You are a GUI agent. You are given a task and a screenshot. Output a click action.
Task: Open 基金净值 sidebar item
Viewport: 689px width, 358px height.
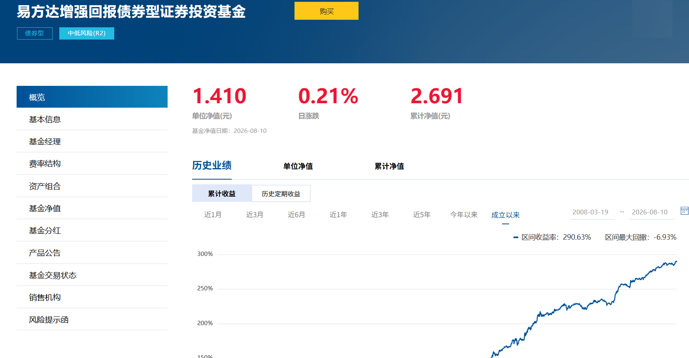pos(92,208)
